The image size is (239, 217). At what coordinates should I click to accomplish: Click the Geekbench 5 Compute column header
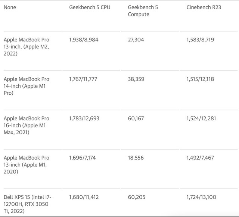143,11
